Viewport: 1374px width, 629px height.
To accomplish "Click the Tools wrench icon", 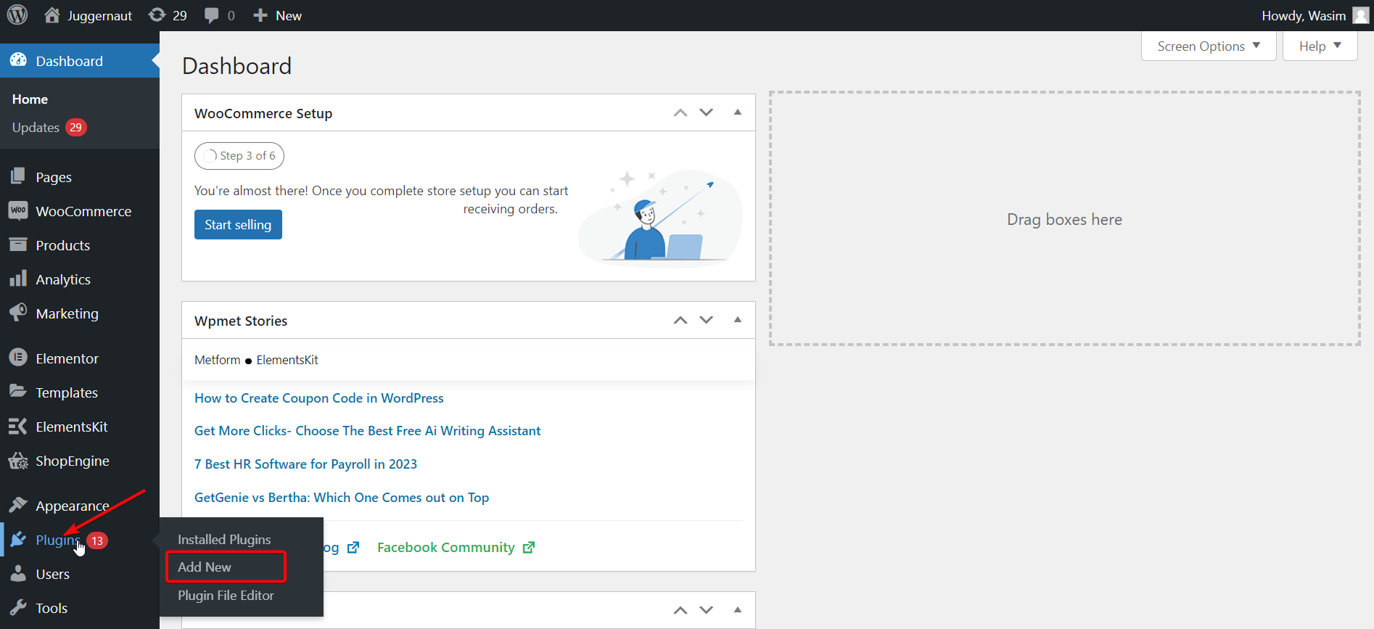I will tap(18, 607).
